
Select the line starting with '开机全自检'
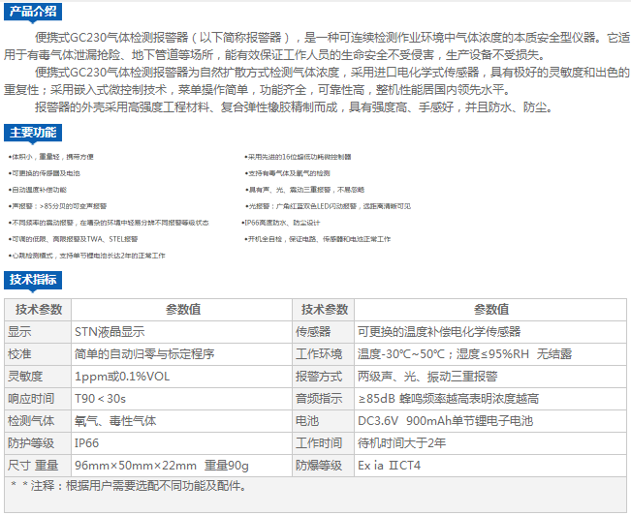318,239
